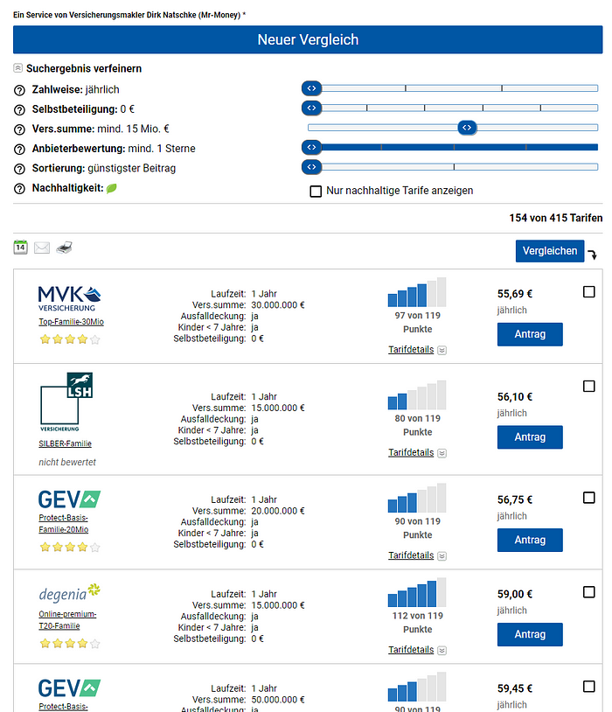Collapse the Suchergebnis verfeinern section

click(17, 68)
